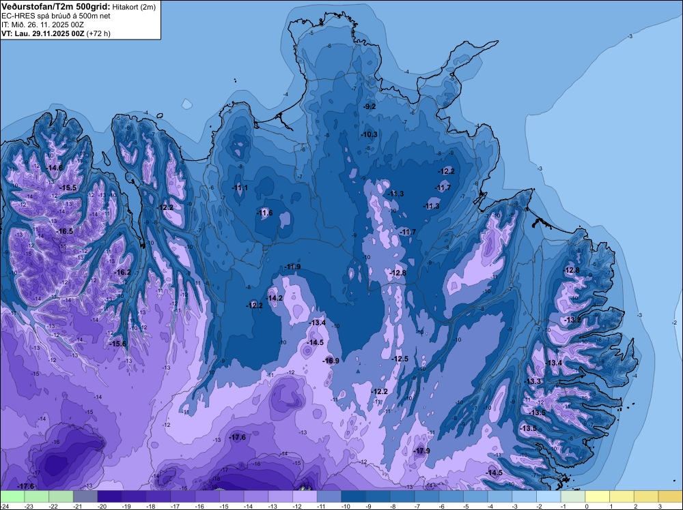Select the line "EC-HRES spá brúuð á 500m net"
This screenshot has width=683, height=510.
click(x=56, y=16)
